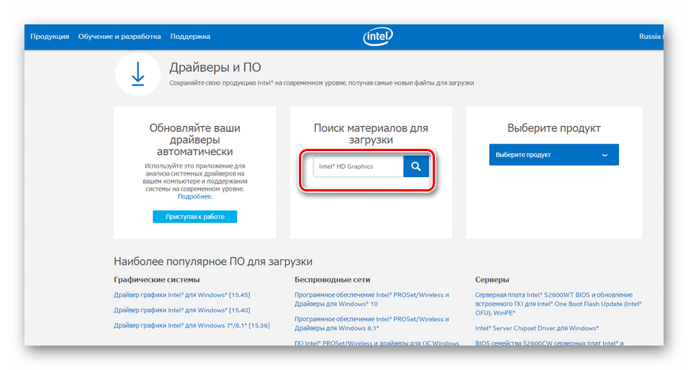Open Intel Server Chipset Driver for Windows
688x370 pixels.
(537, 328)
